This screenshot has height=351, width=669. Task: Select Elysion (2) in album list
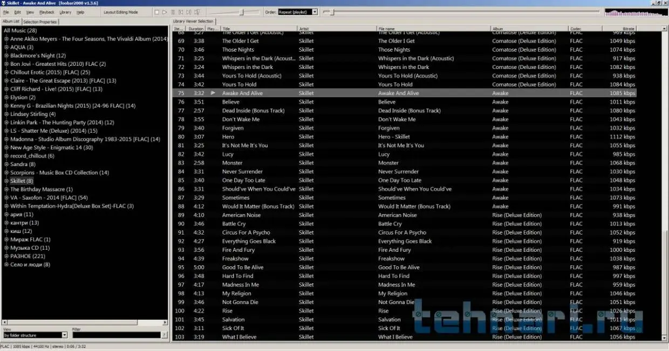pos(23,98)
